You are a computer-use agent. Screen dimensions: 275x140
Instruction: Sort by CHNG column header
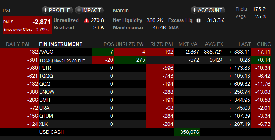[264, 44]
